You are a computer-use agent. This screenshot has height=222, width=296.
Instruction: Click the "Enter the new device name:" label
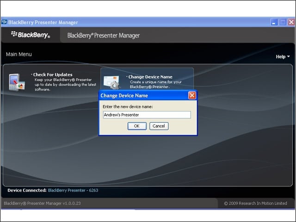click(x=128, y=107)
